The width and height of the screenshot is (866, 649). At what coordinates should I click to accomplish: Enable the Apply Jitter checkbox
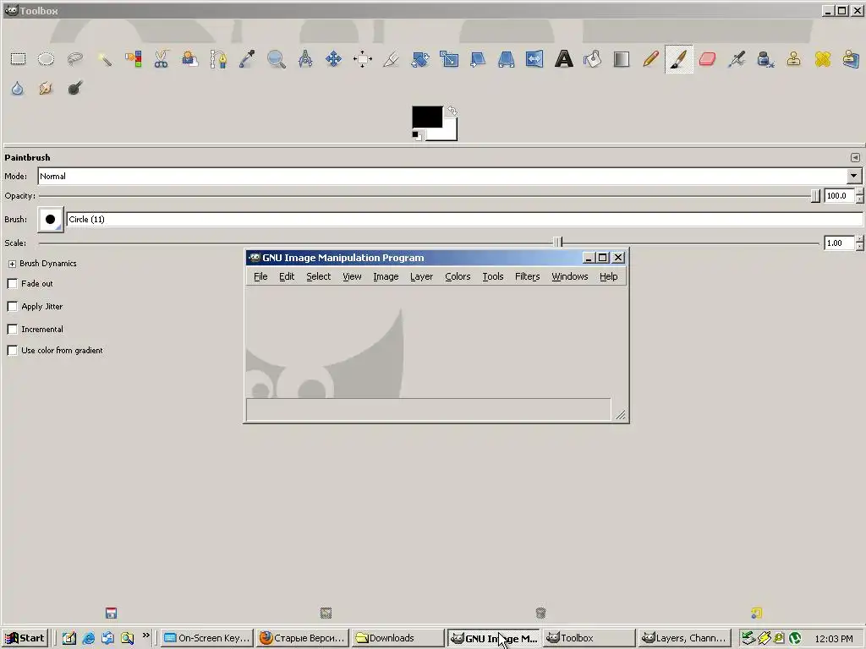click(12, 306)
